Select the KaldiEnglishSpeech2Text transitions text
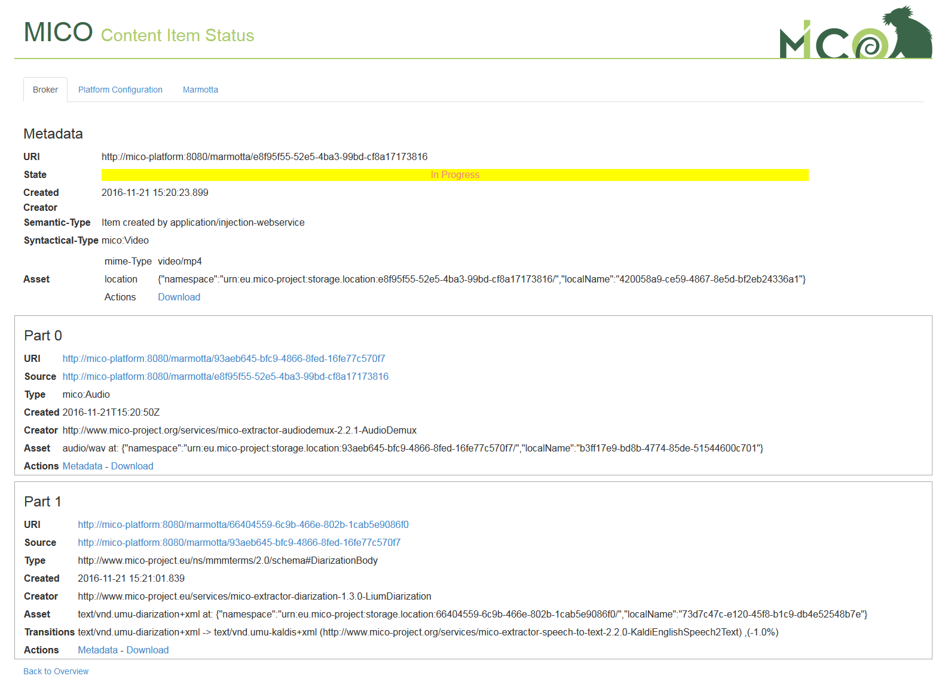 [428, 632]
